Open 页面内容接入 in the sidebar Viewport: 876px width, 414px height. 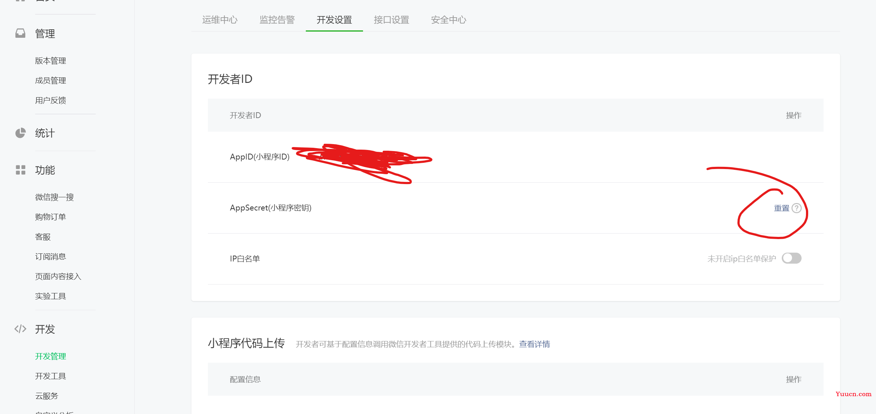[58, 276]
